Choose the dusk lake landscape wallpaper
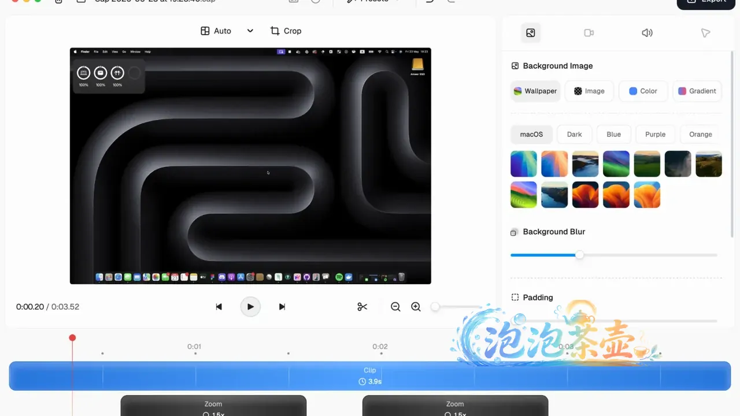 [x=585, y=164]
